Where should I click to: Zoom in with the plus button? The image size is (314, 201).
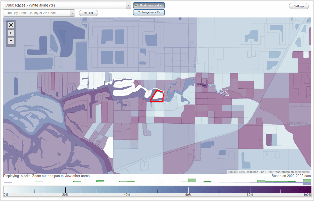(11, 33)
